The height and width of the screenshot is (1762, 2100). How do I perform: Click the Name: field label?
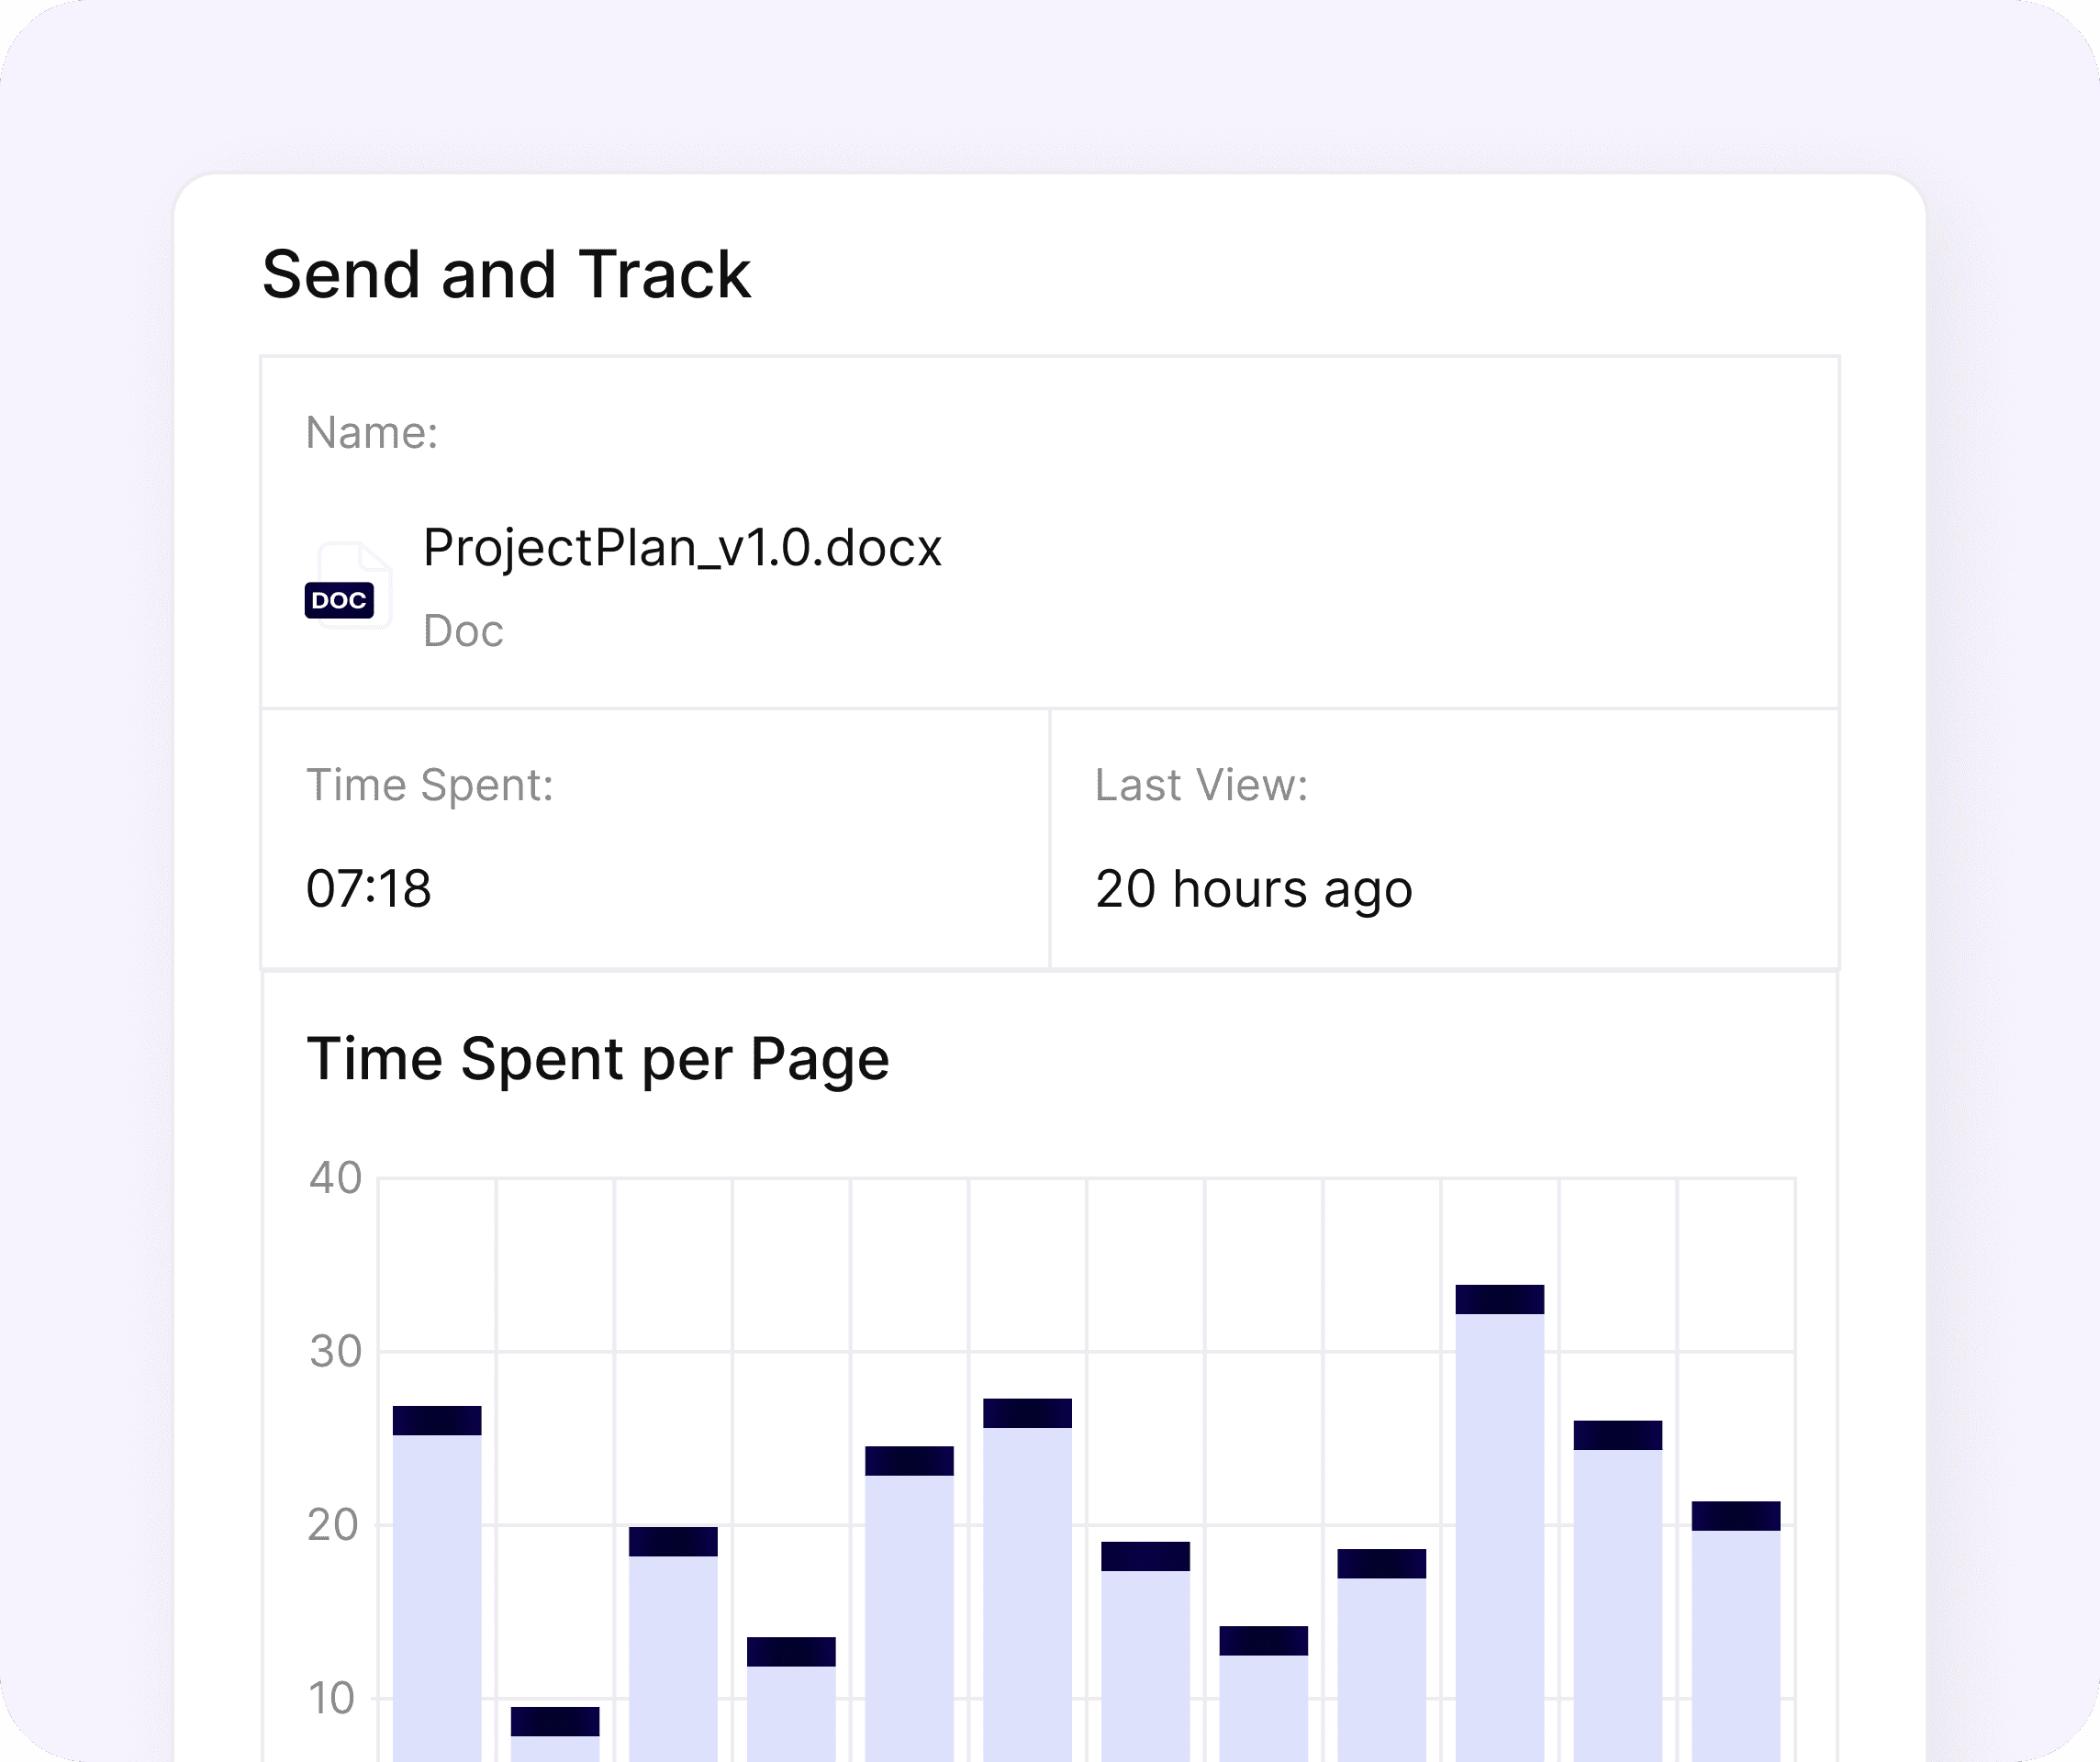click(372, 433)
